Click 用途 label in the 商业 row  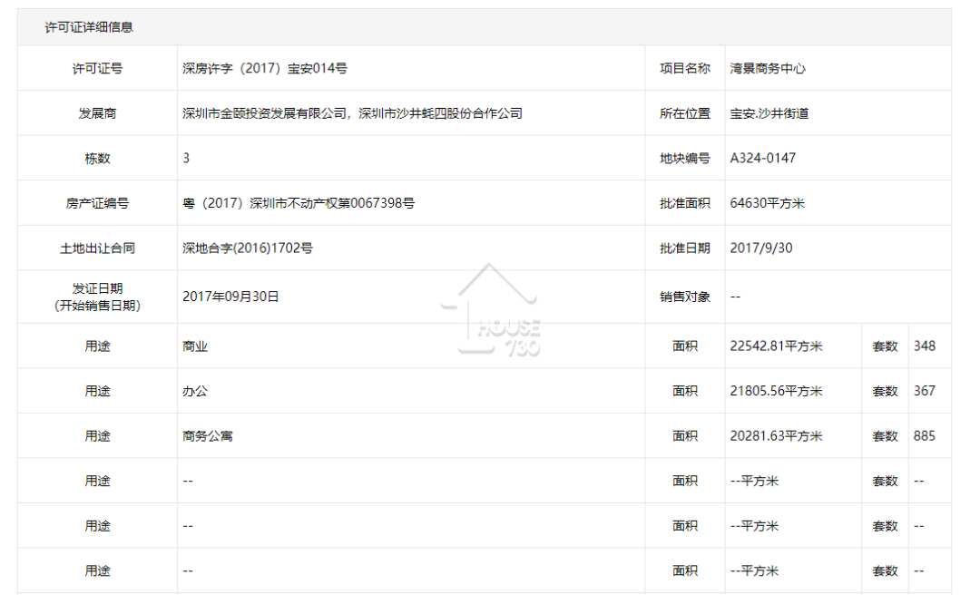click(97, 346)
